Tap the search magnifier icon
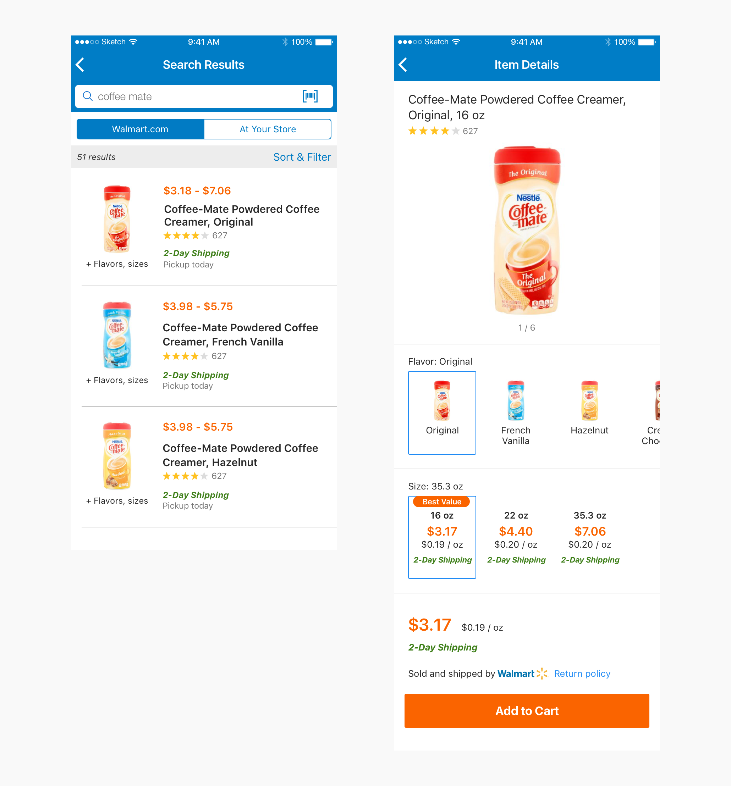 (87, 96)
